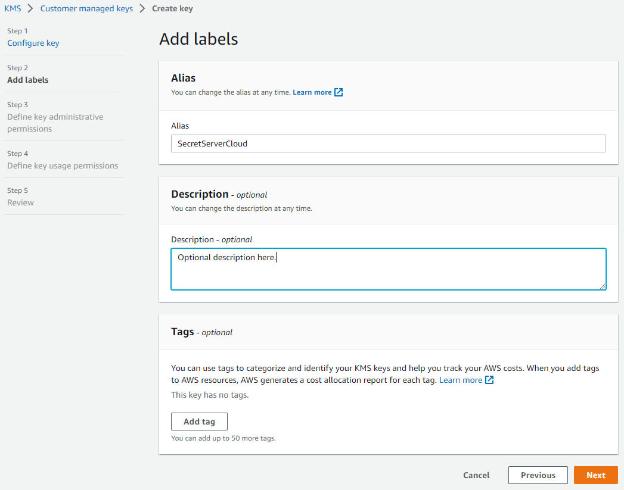
Task: Select the Review step in sidebar
Action: point(20,202)
